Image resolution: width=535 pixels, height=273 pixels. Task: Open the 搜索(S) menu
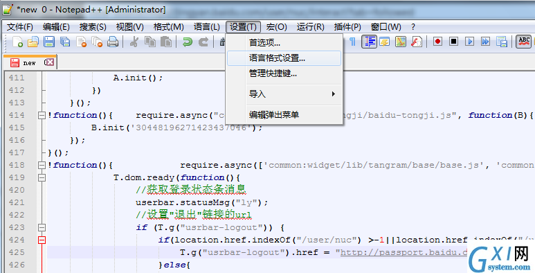coord(93,27)
